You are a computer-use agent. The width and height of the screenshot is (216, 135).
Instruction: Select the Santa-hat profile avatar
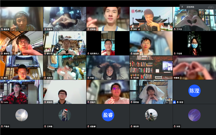65,115
